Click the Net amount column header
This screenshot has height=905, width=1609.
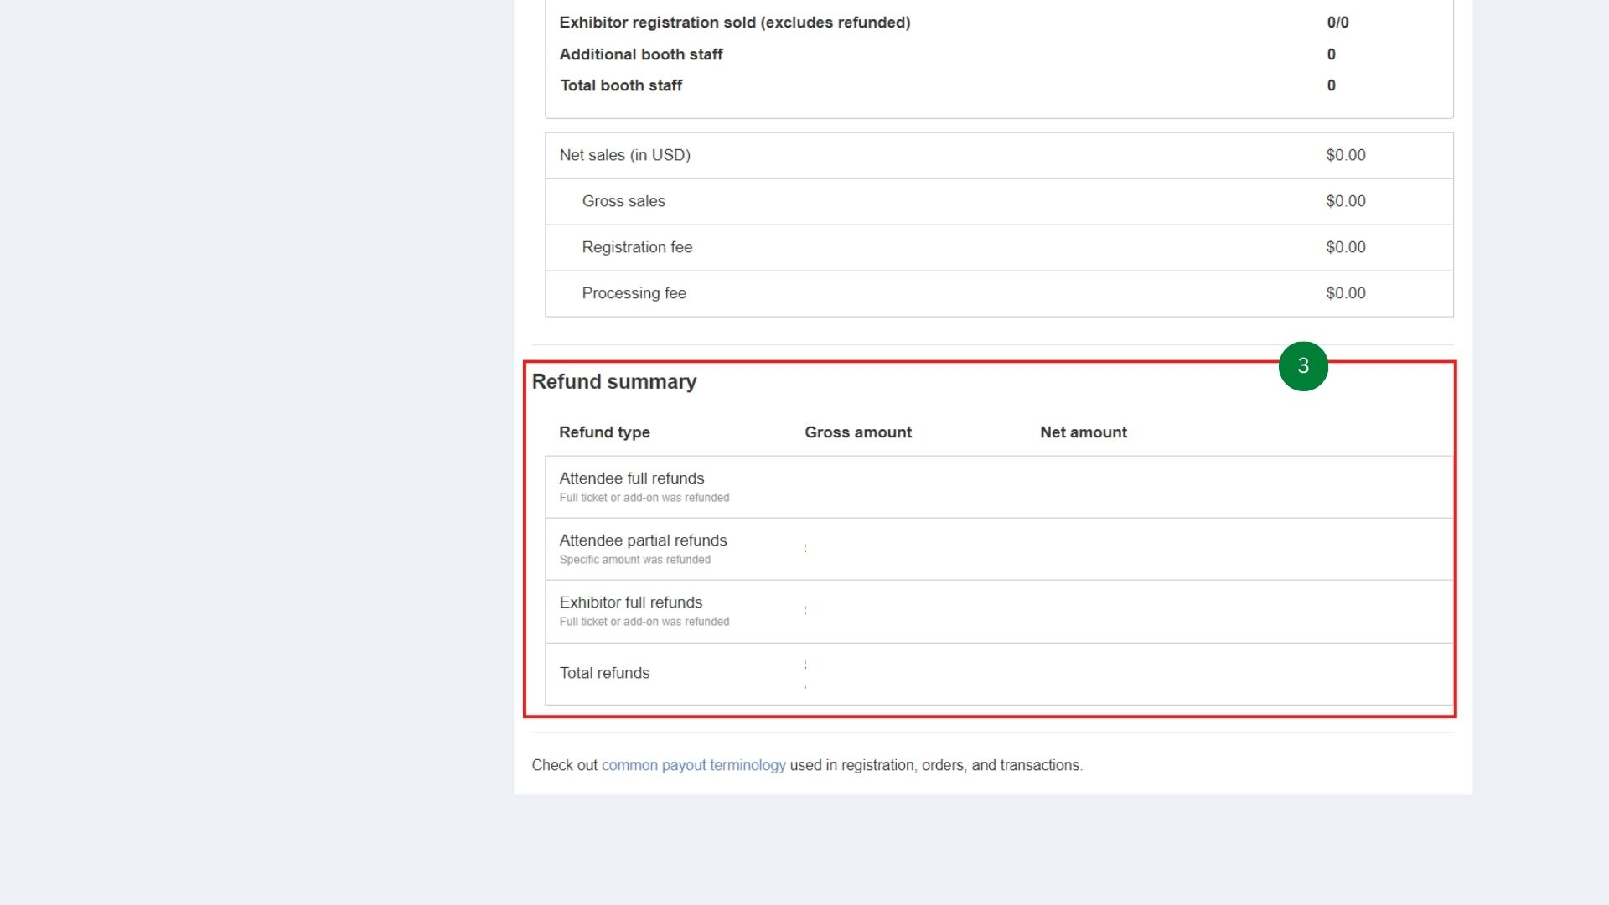[1084, 432]
